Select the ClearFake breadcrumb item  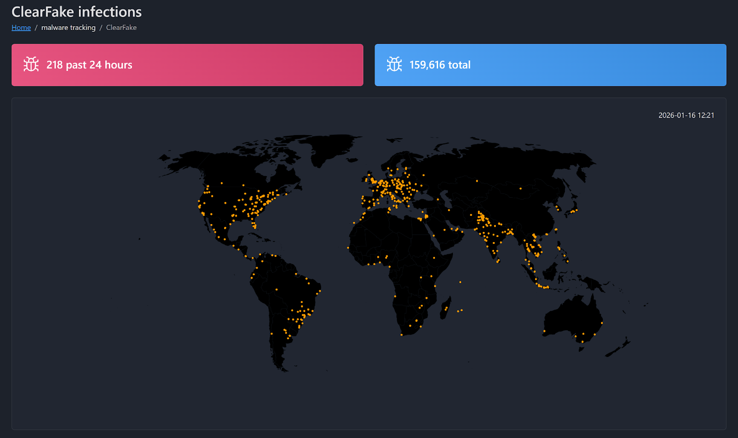point(121,27)
